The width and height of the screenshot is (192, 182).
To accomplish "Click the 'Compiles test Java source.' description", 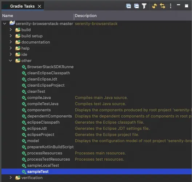I will [x=100, y=104].
